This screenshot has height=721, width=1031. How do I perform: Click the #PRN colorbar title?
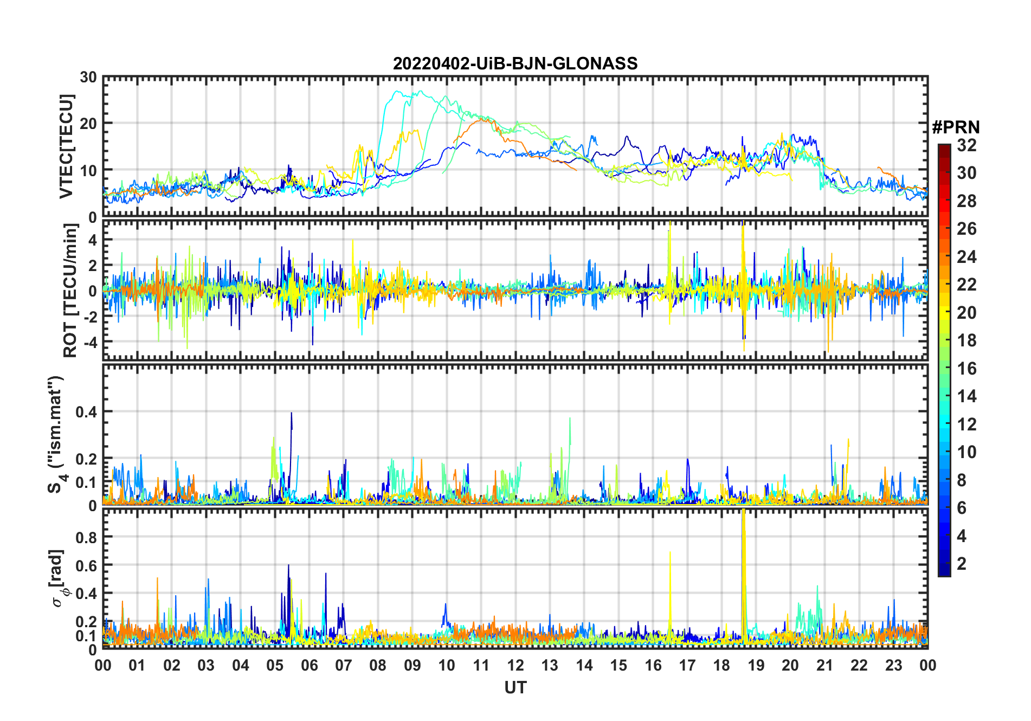click(x=956, y=127)
